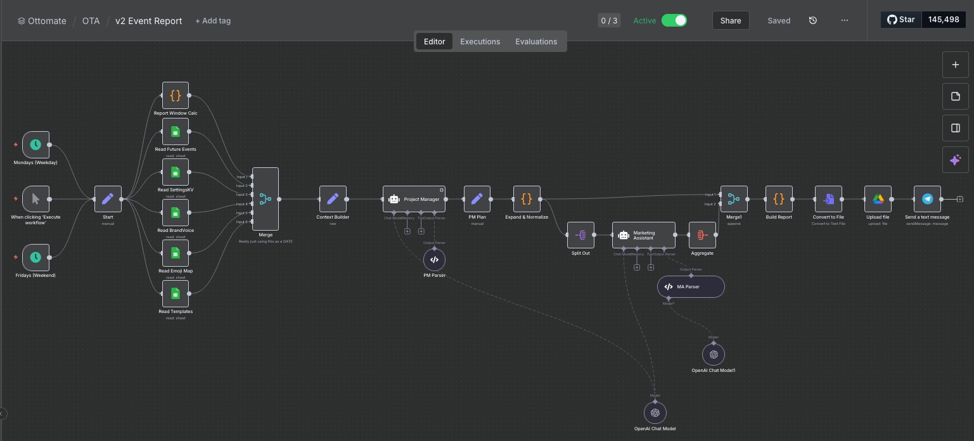This screenshot has width=974, height=441.
Task: Open the Read BrandVoice sheets node
Action: [176, 212]
